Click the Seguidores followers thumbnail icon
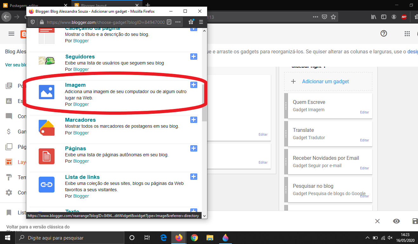This screenshot has height=244, width=418. pos(47,61)
